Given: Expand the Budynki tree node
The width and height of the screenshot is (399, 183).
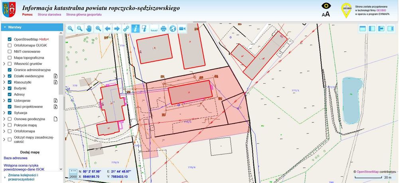Looking at the screenshot, I should point(4,88).
